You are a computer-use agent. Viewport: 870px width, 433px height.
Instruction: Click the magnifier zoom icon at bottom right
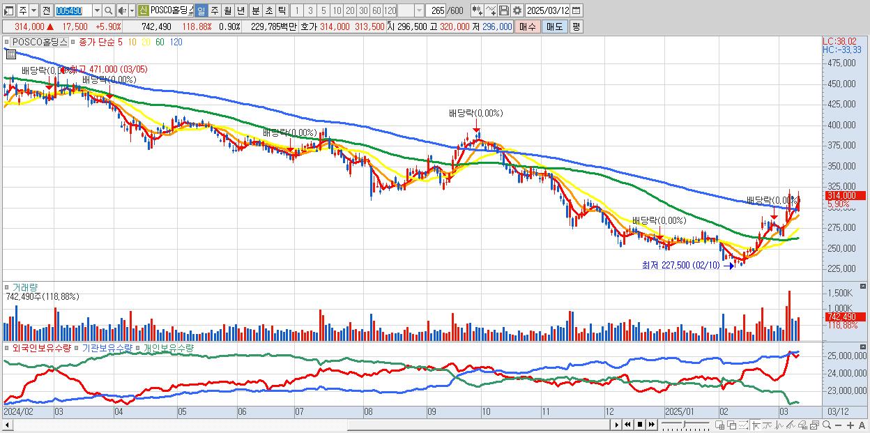[x=826, y=425]
